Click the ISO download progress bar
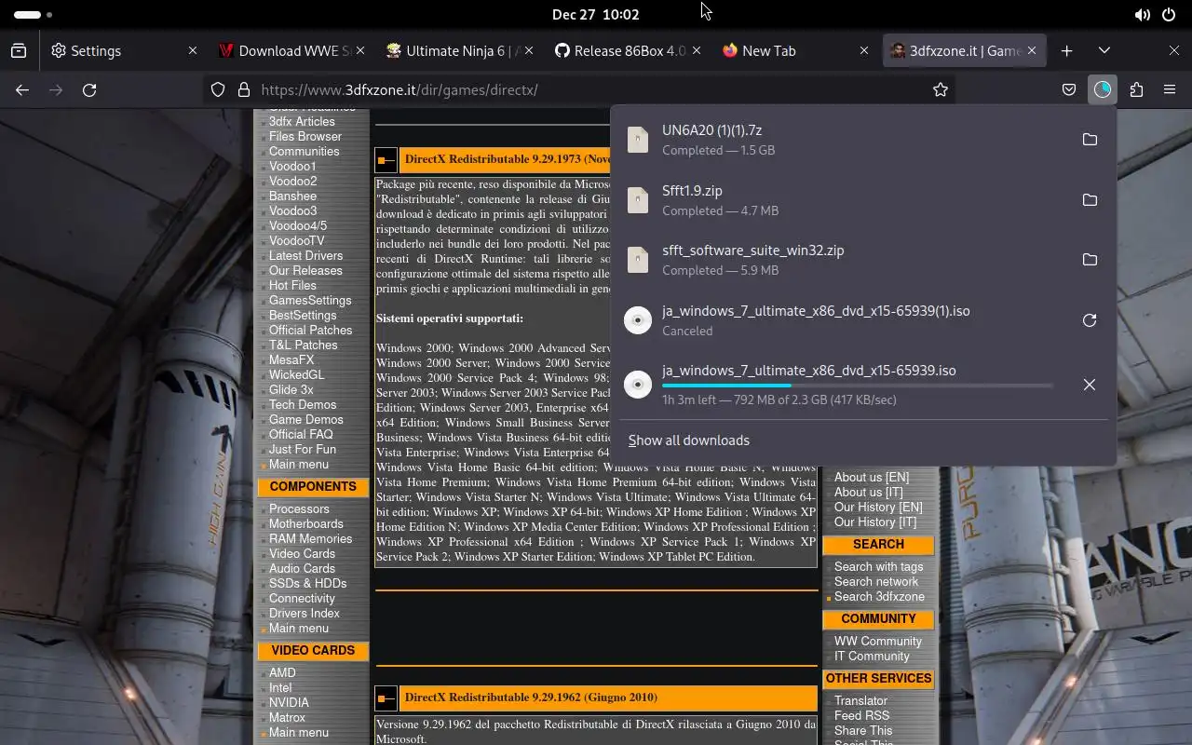The height and width of the screenshot is (745, 1192). (x=857, y=386)
